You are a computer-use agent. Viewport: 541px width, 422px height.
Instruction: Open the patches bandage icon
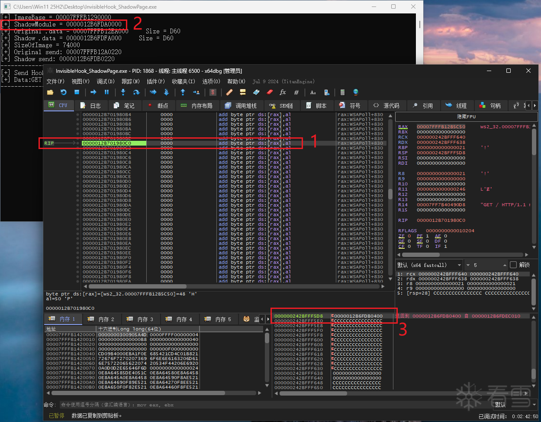[229, 92]
